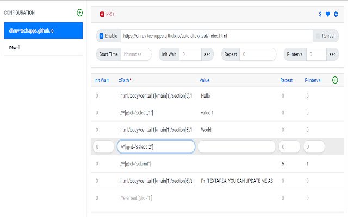Image resolution: width=348 pixels, height=217 pixels.
Task: Select the submit xPath cell
Action: coord(156,164)
